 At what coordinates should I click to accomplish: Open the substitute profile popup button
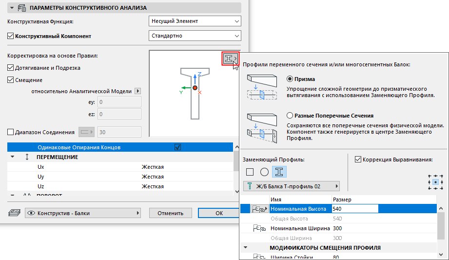pos(231,59)
